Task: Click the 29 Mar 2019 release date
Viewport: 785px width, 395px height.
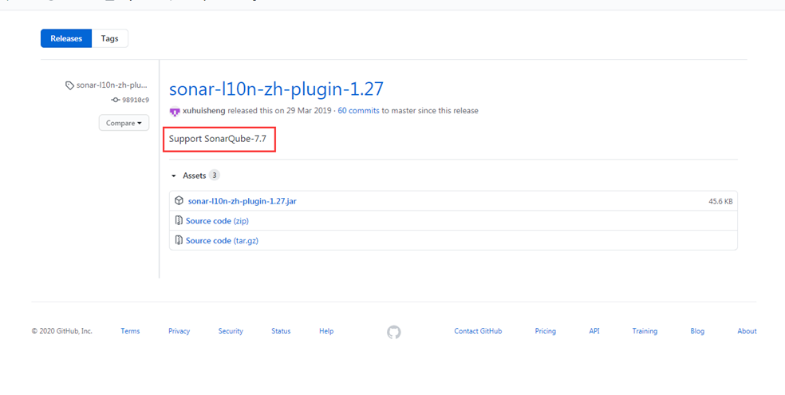Action: click(x=309, y=111)
